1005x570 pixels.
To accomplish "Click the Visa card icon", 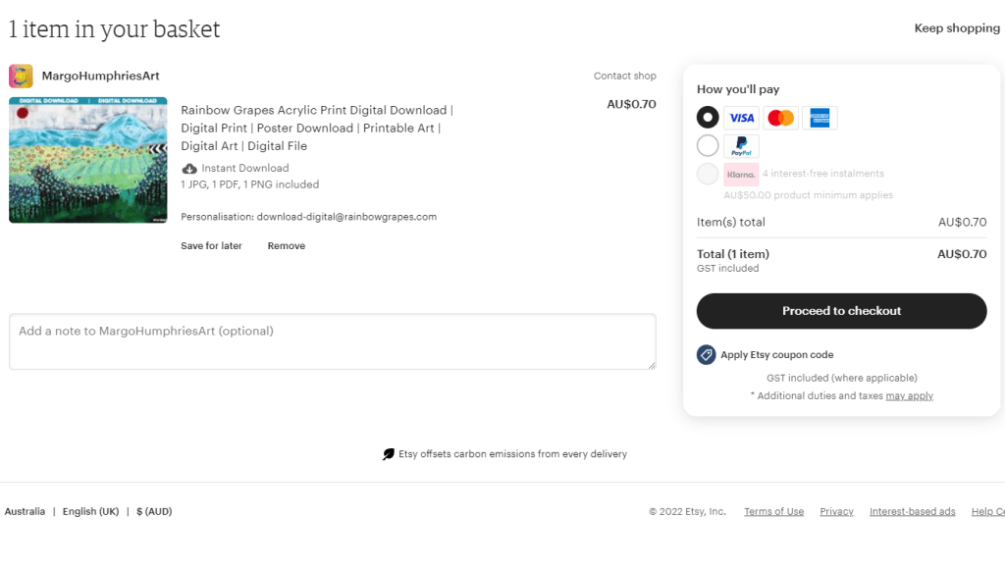I will 741,118.
